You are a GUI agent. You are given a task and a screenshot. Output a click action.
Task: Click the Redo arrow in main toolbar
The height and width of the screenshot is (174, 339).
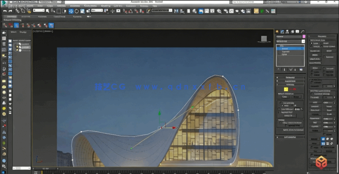point(11,11)
